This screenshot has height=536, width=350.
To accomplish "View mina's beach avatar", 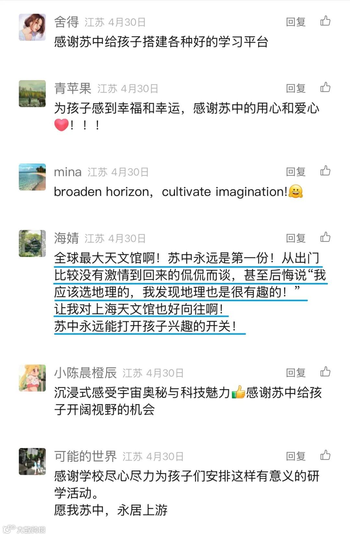I will [32, 177].
